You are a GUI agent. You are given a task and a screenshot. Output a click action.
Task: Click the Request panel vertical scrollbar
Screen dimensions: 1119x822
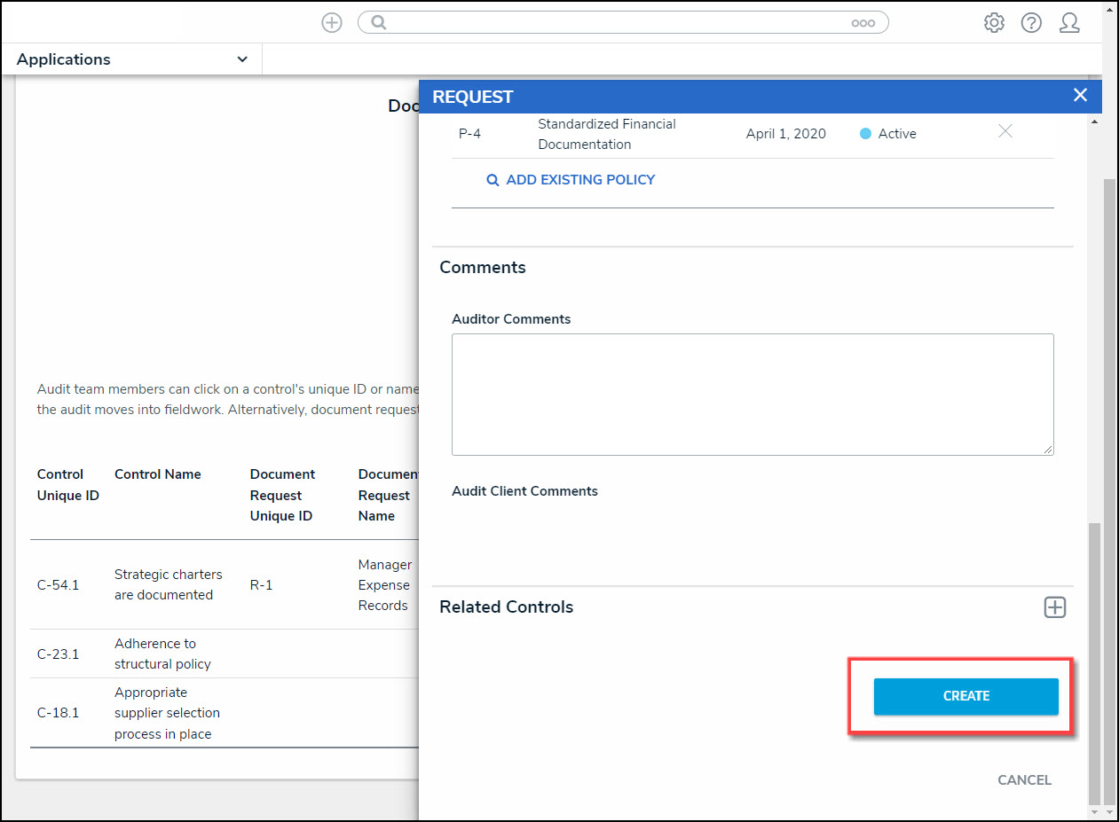[1093, 355]
